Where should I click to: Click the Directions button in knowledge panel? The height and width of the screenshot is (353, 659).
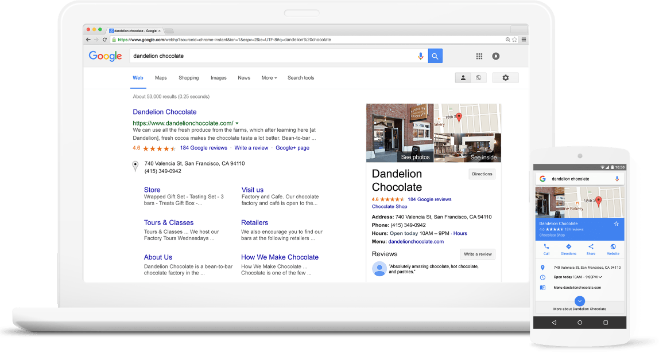[482, 174]
